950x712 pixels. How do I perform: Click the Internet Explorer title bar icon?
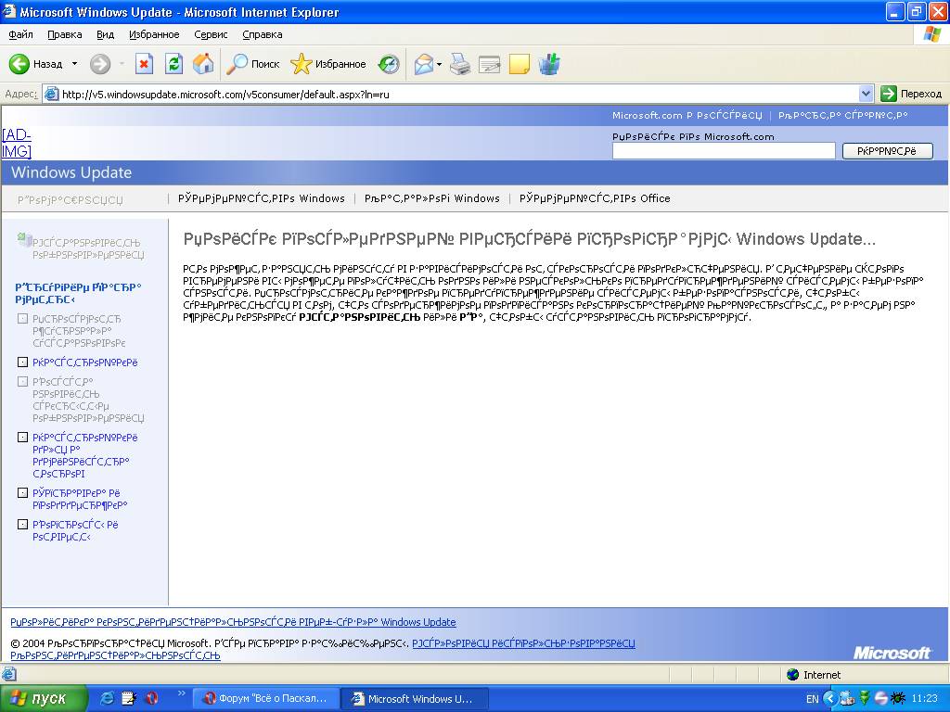click(9, 11)
